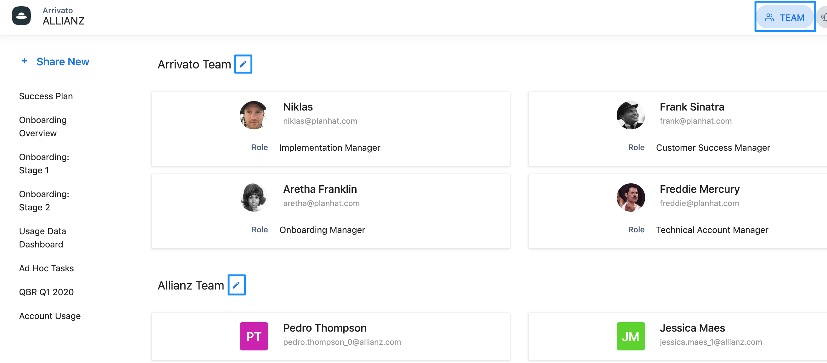827x363 pixels.
Task: Click Aretha Franklin's profile photo
Action: click(x=254, y=198)
